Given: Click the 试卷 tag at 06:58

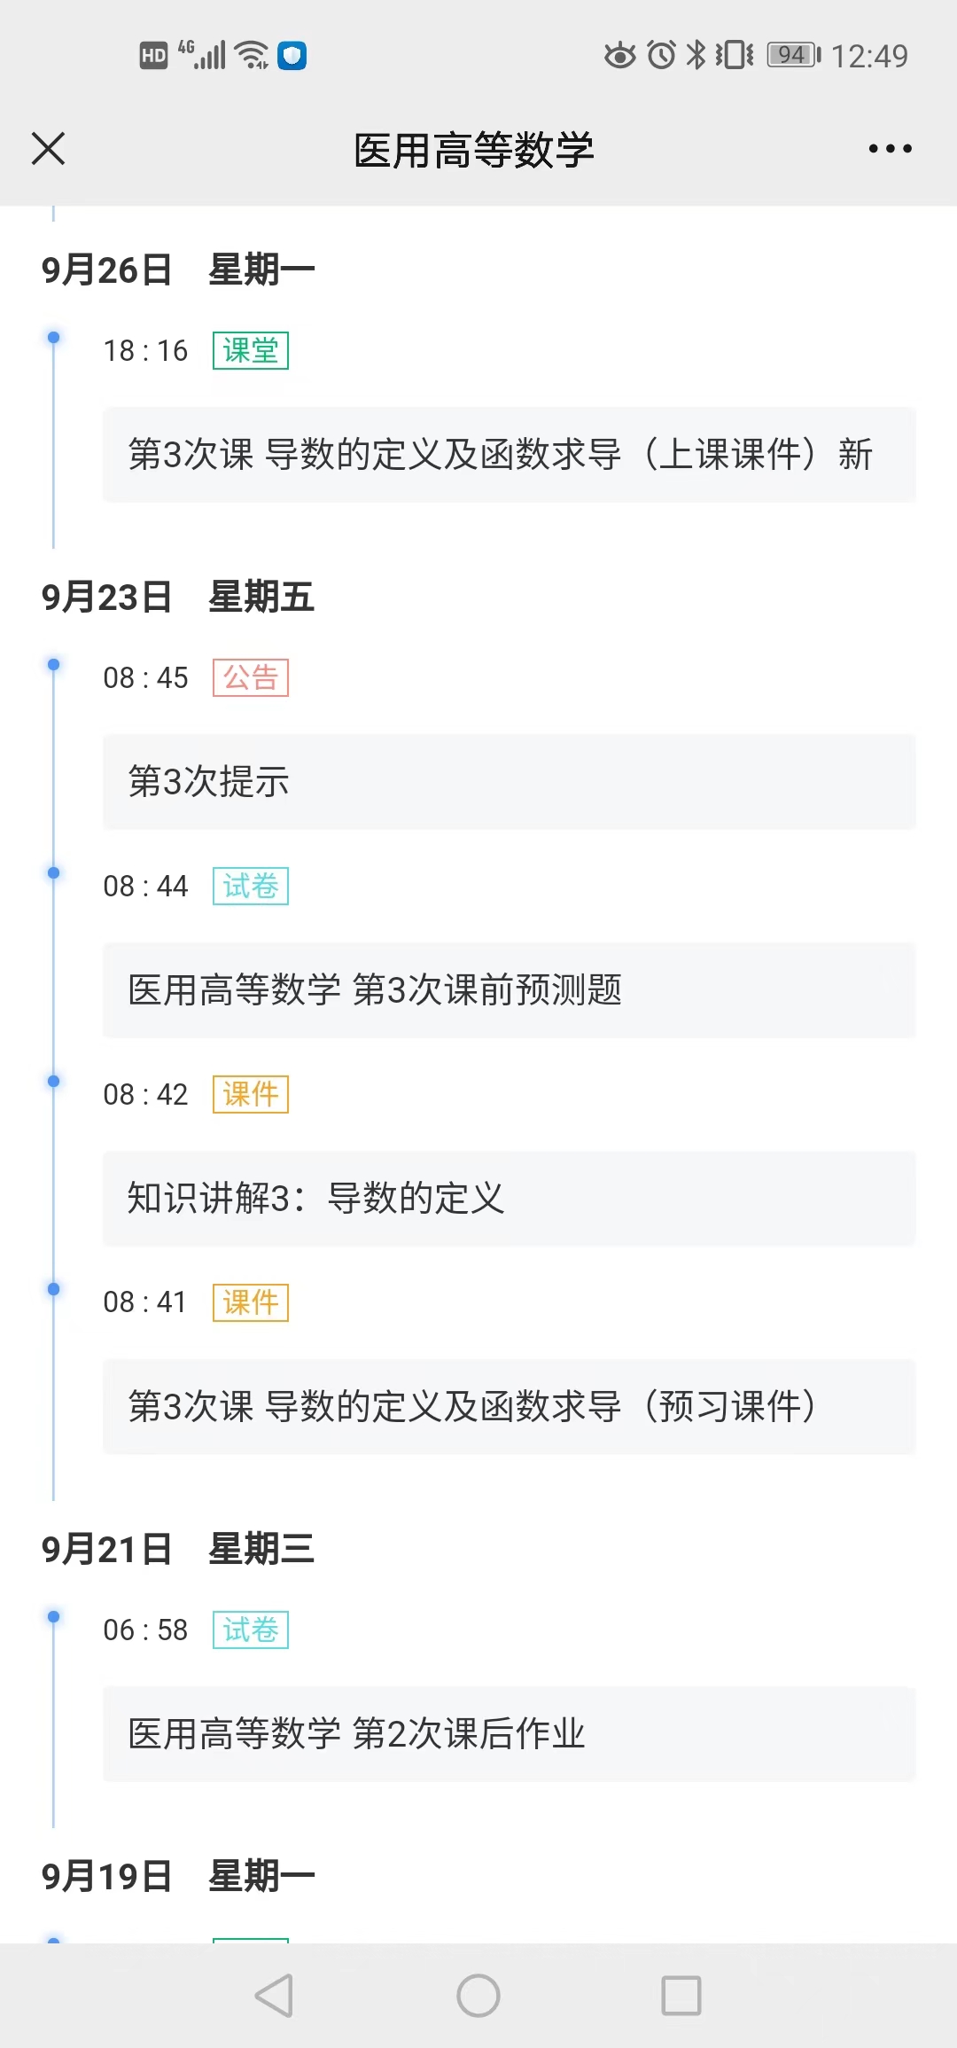Looking at the screenshot, I should pyautogui.click(x=251, y=1630).
